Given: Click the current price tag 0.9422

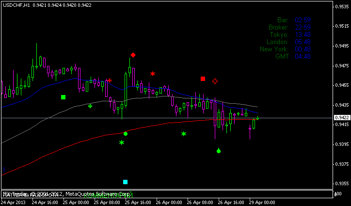Looking at the screenshot, I should pyautogui.click(x=341, y=117).
